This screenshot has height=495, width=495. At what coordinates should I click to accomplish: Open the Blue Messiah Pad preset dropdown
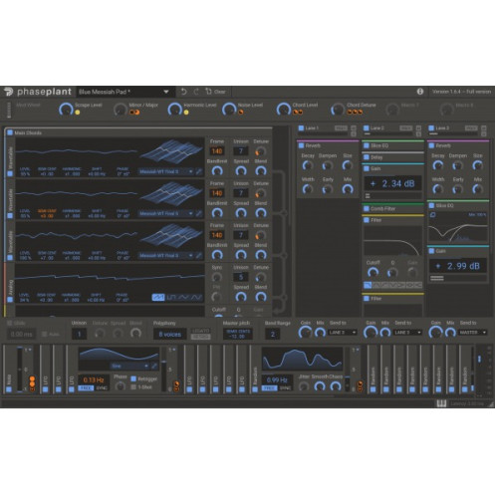coord(124,92)
